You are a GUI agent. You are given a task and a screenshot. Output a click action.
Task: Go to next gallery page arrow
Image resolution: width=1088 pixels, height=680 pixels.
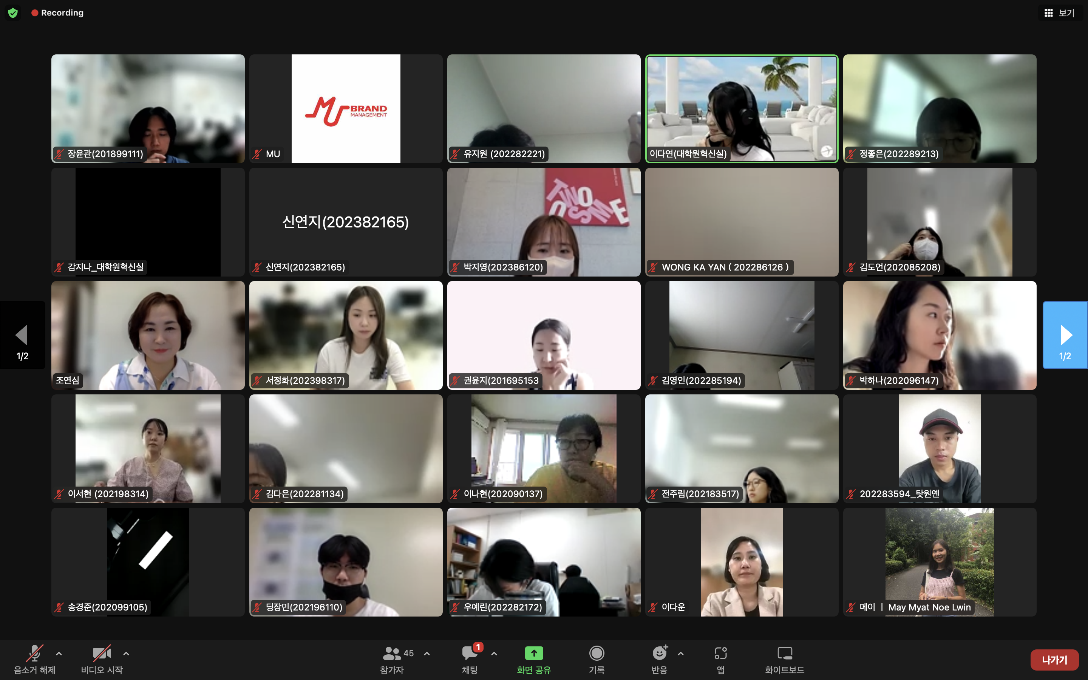click(x=1065, y=335)
